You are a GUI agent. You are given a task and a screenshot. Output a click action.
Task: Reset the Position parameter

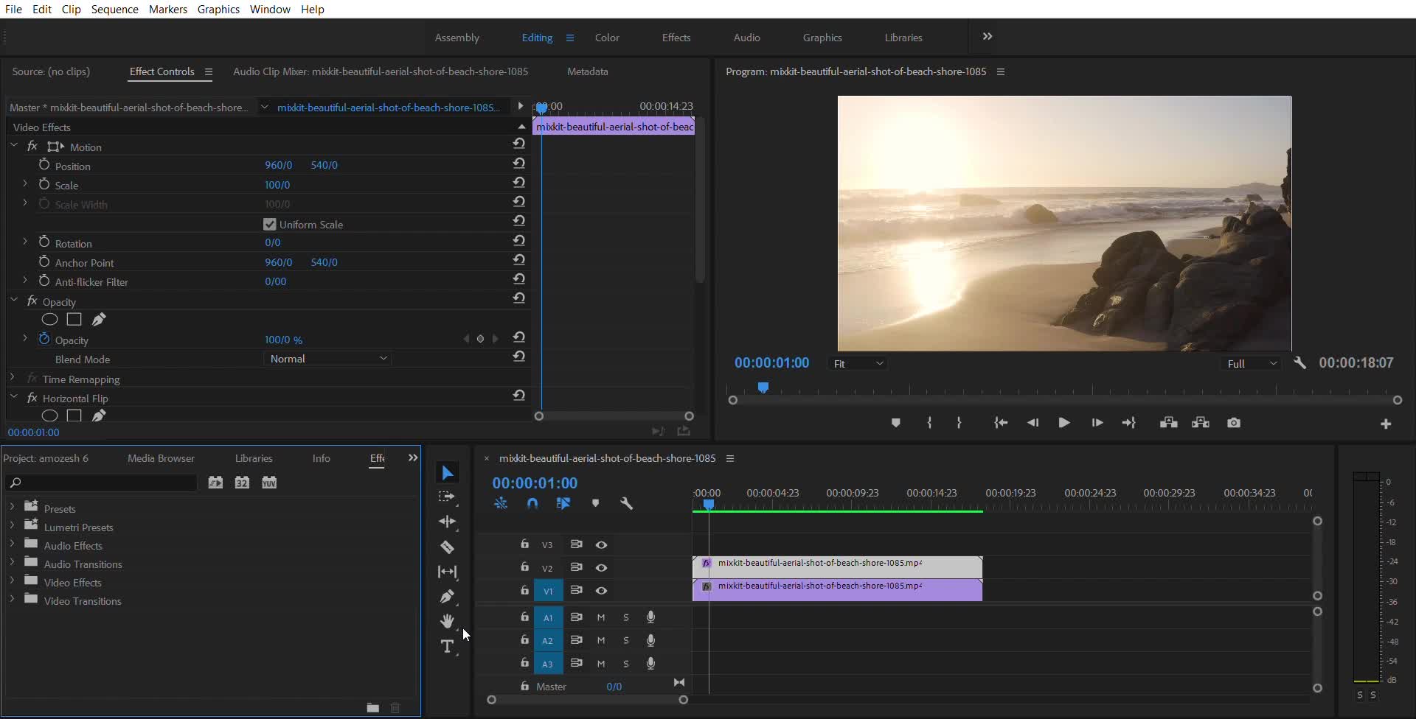point(519,164)
